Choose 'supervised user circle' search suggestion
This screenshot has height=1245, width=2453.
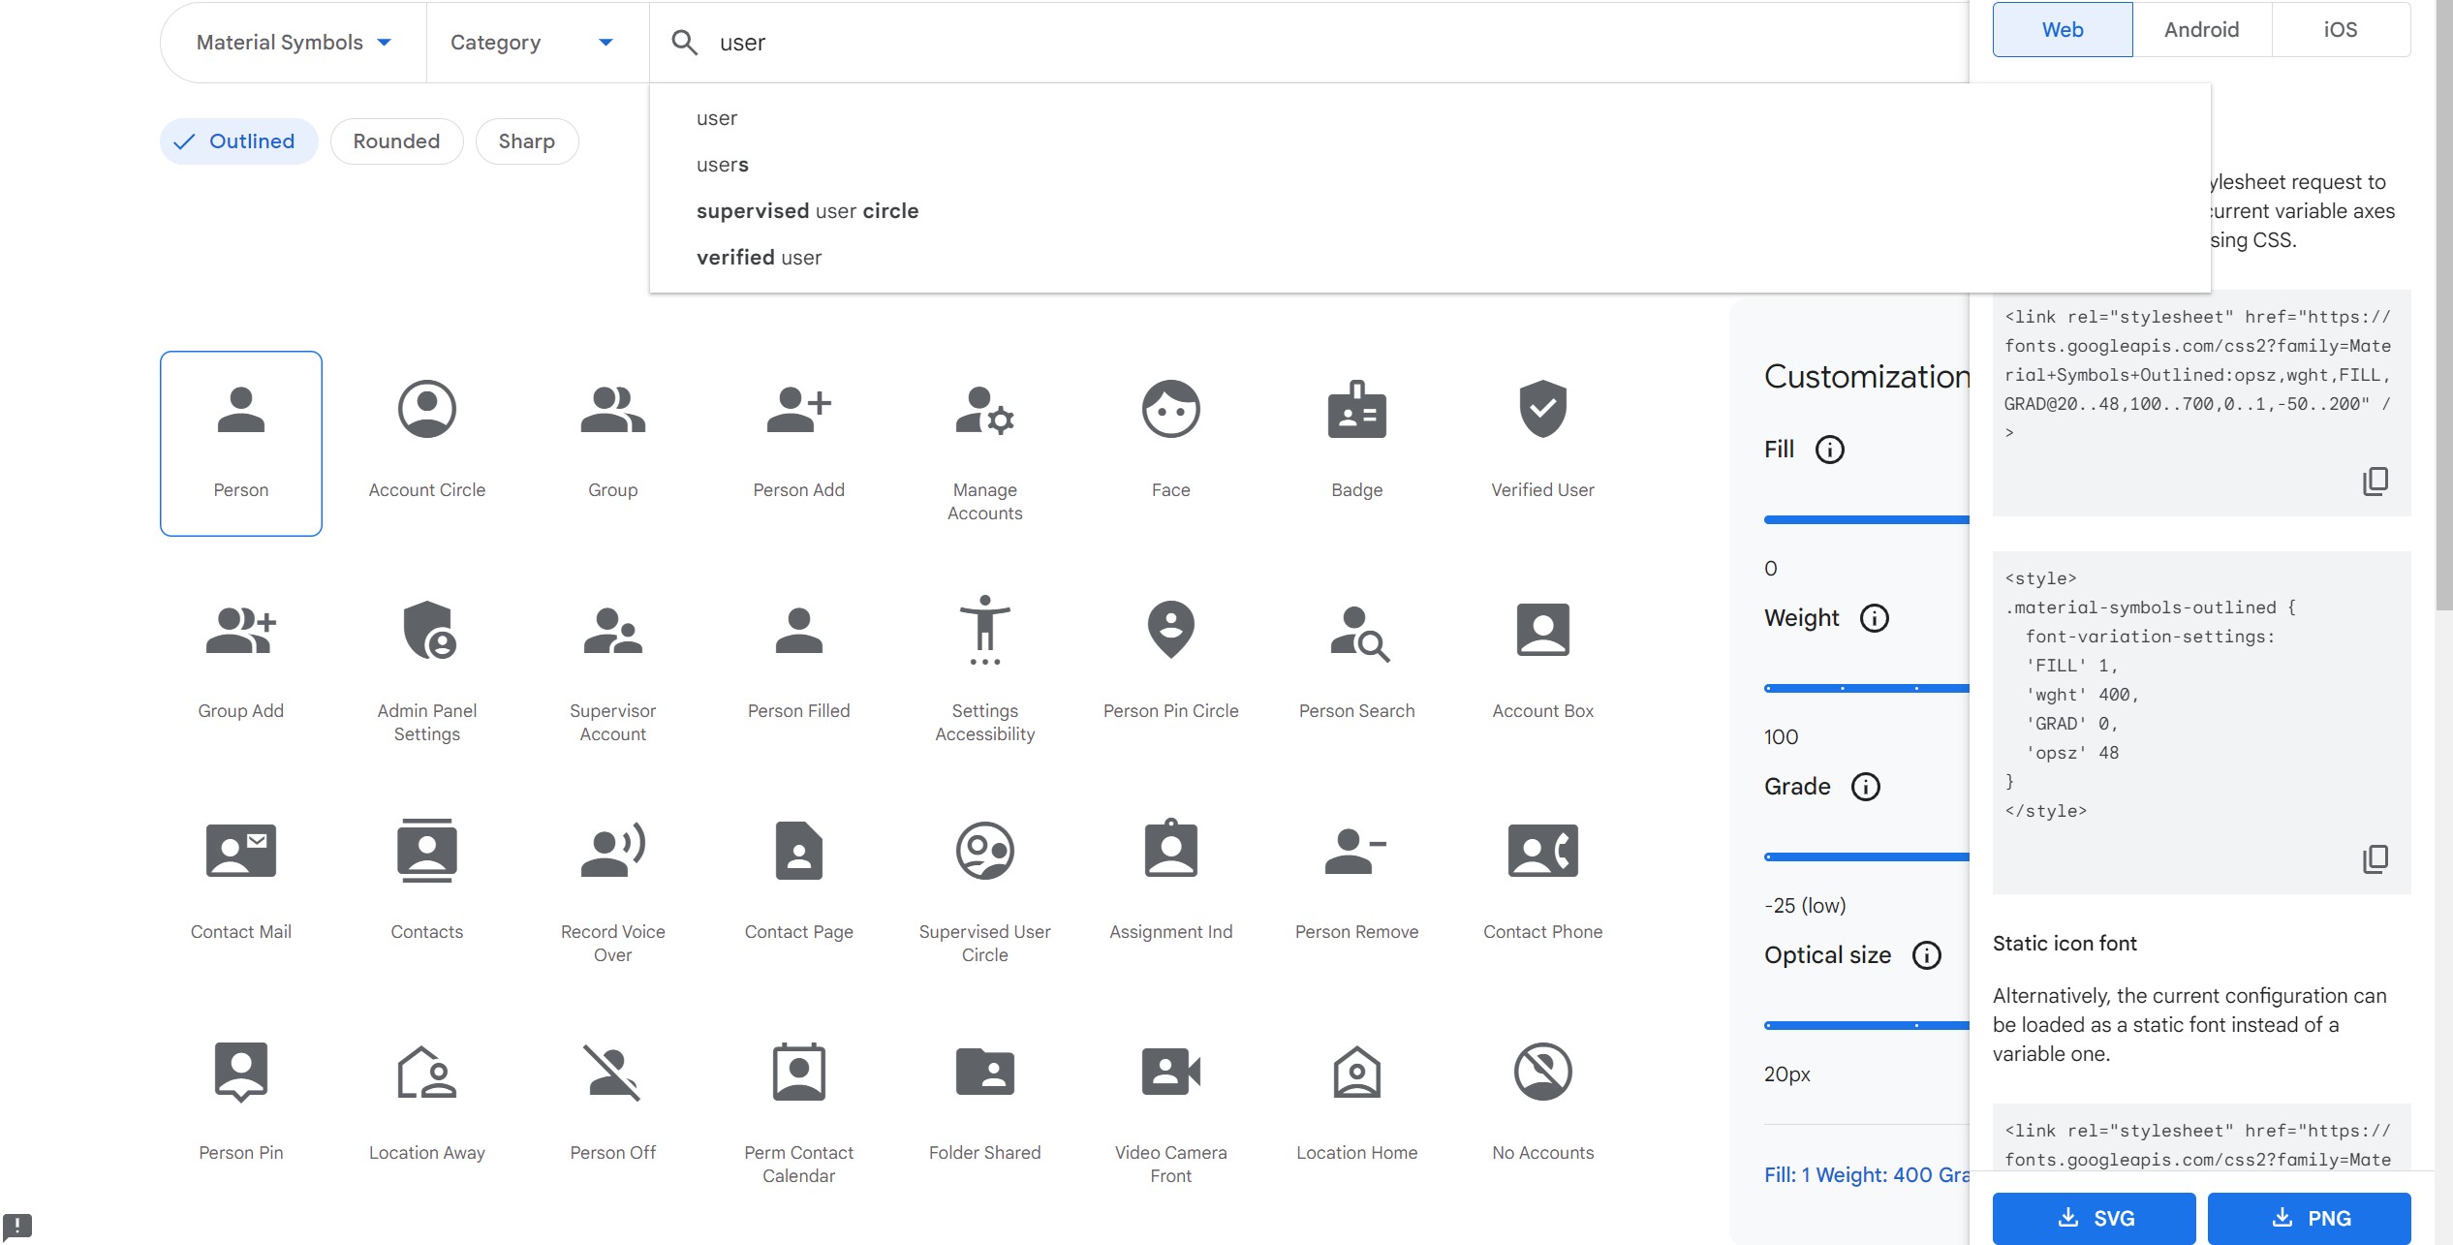807,211
